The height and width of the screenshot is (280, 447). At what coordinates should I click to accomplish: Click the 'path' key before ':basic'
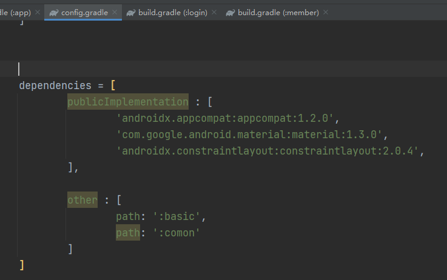(128, 216)
